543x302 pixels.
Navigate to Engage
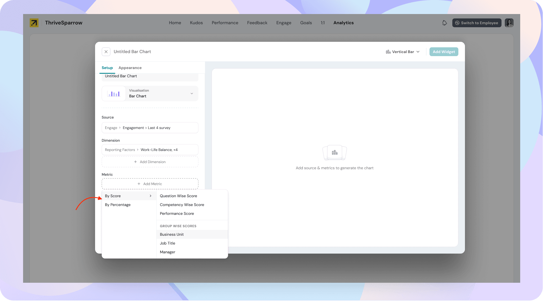click(284, 23)
